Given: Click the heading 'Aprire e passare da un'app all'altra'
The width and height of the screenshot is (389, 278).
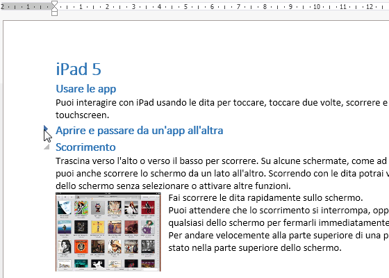Looking at the screenshot, I should pos(140,131).
